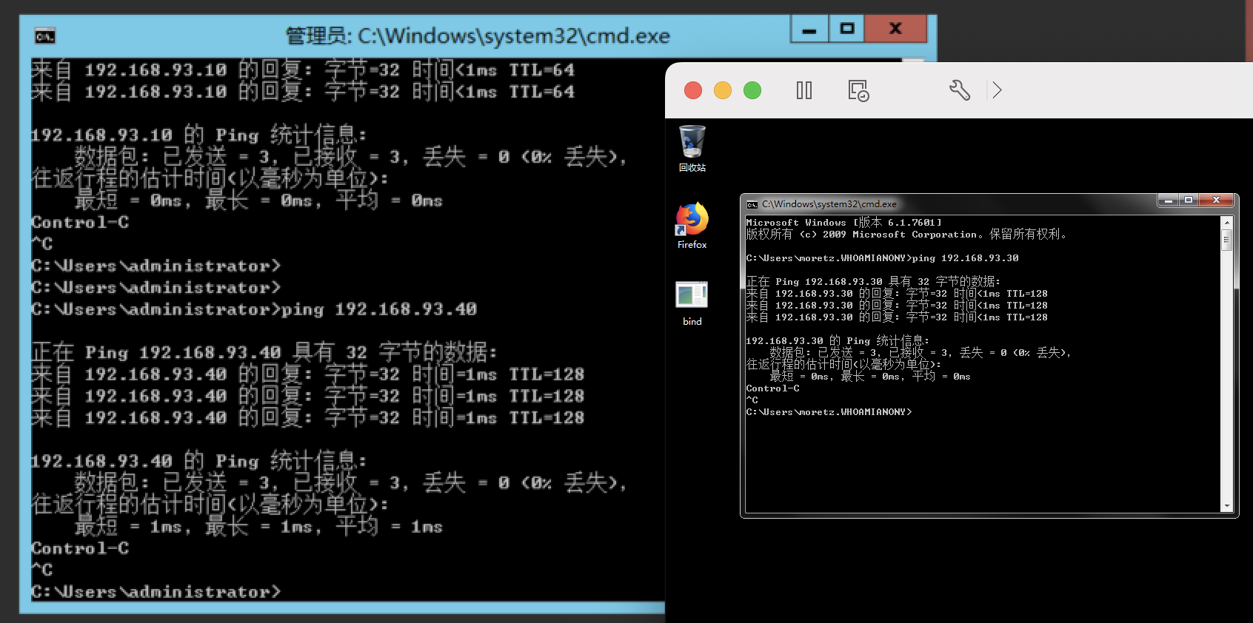The width and height of the screenshot is (1253, 623).
Task: Click the small cmd.exe title bar icon
Action: coord(752,204)
